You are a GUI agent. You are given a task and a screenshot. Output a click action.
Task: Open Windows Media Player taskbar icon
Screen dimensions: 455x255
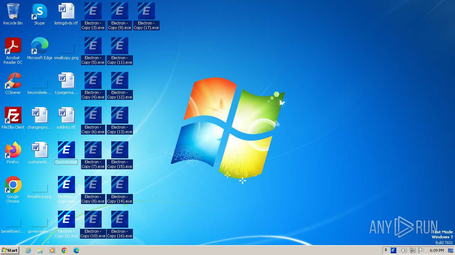52,250
